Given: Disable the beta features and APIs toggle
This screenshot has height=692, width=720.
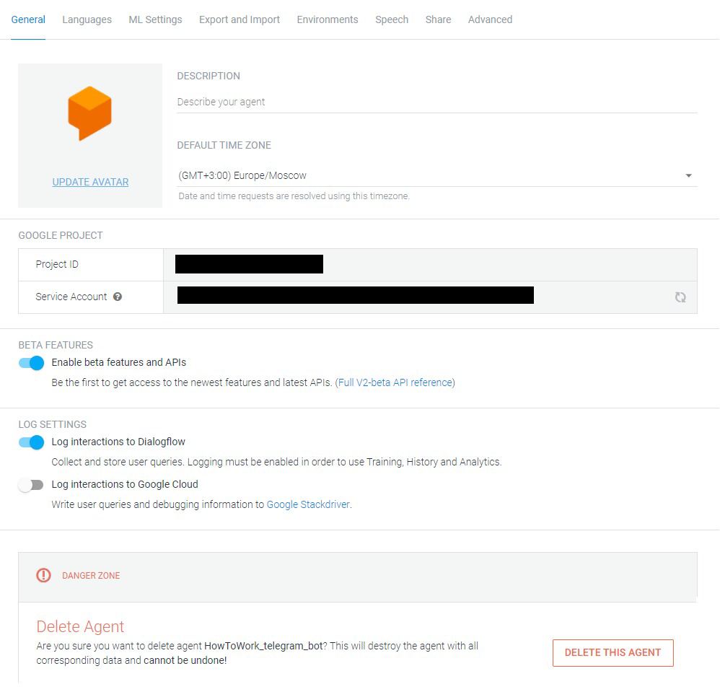Looking at the screenshot, I should point(32,363).
